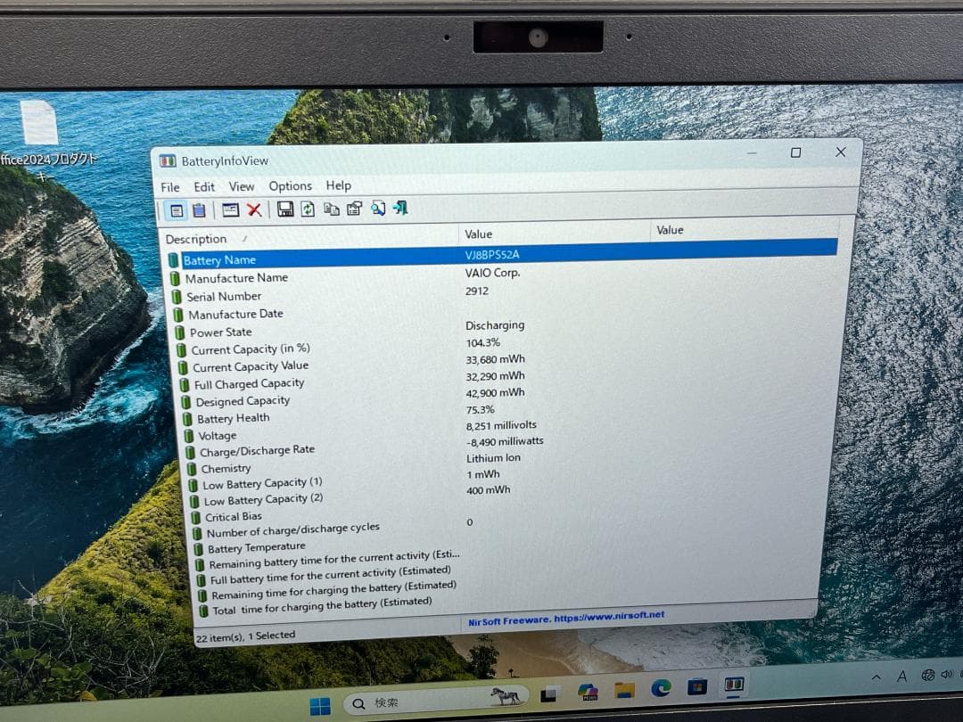Open the View menu
Viewport: 963px width, 722px height.
coord(241,185)
